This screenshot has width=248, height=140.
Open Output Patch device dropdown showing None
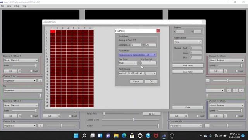pyautogui.click(x=188, y=42)
